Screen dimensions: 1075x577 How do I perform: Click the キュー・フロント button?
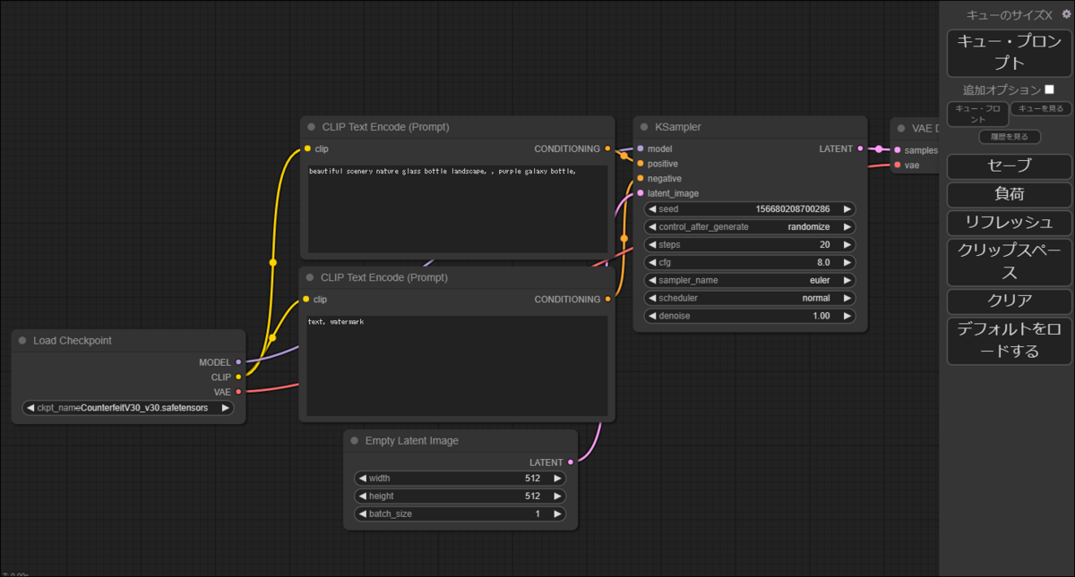point(977,114)
